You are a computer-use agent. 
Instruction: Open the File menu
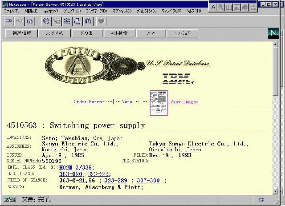coord(11,11)
